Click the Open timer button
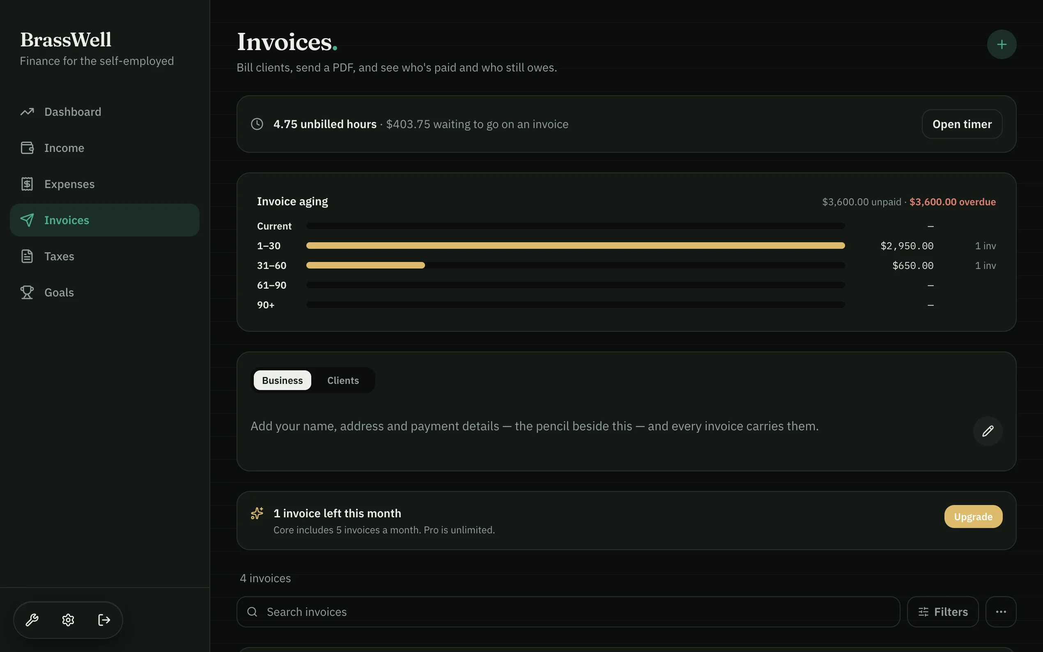Screen dimensions: 1043x652 (962, 124)
